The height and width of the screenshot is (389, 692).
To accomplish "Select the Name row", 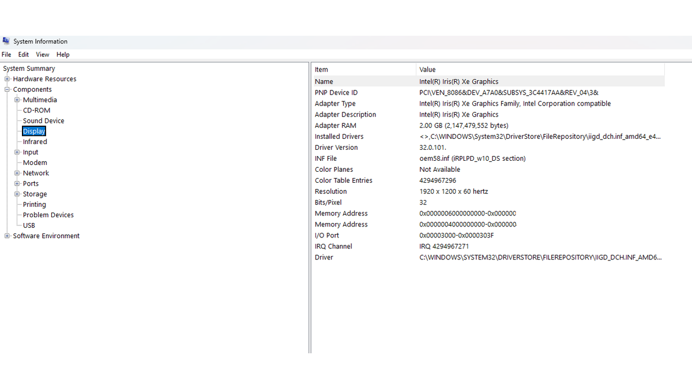I will point(488,81).
